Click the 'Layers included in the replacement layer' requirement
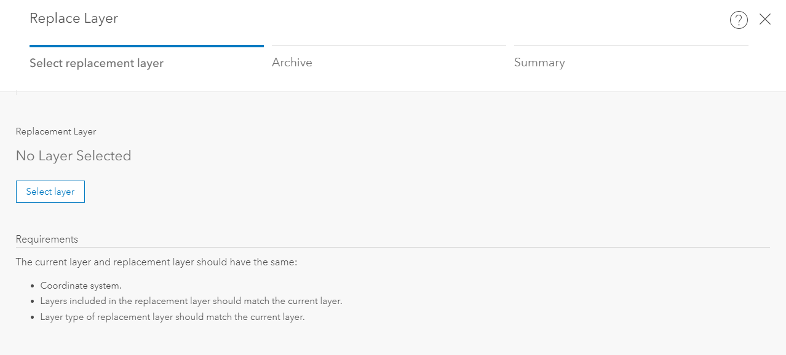786x355 pixels. (191, 302)
